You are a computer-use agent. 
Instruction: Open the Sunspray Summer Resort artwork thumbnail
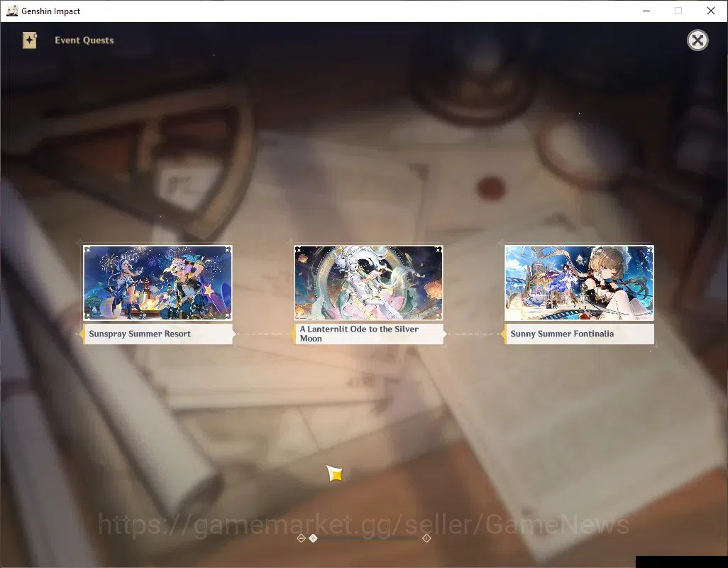(158, 283)
